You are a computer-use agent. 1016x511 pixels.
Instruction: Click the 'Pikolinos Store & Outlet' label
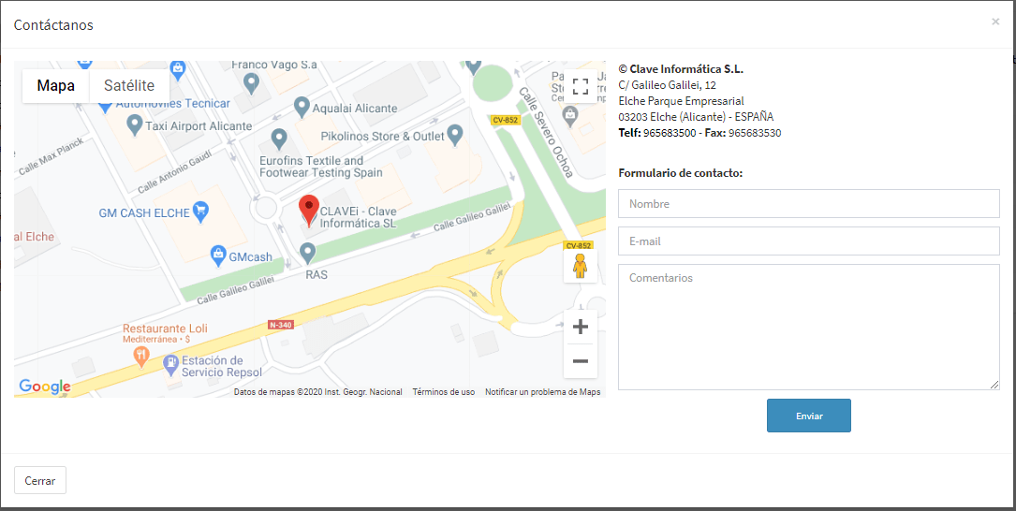[x=383, y=137]
